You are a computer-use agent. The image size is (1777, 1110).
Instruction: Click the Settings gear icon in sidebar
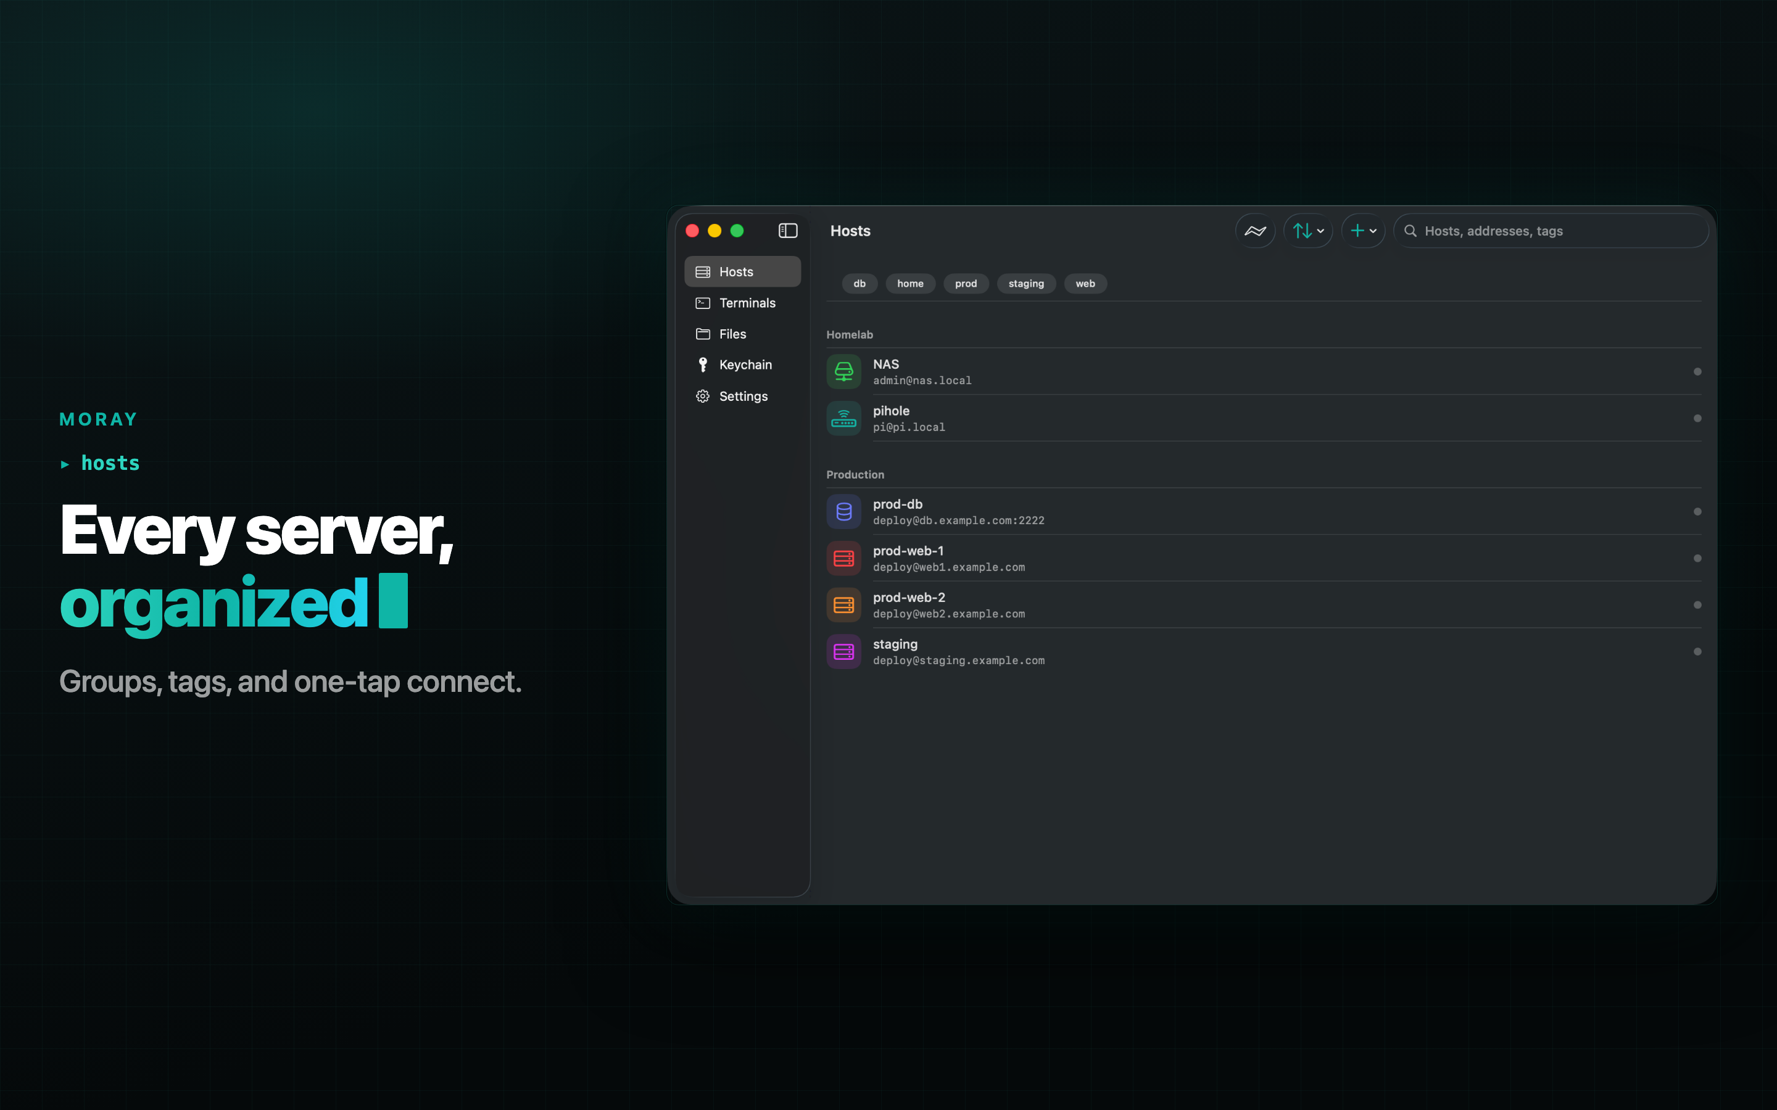[703, 397]
